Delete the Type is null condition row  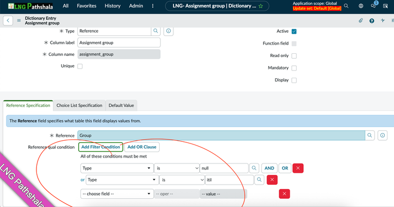[x=298, y=168]
